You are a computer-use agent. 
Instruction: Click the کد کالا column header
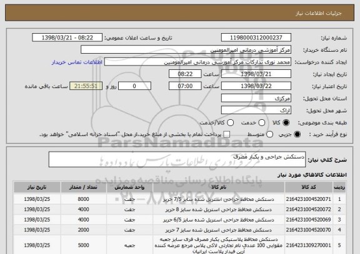point(309,187)
